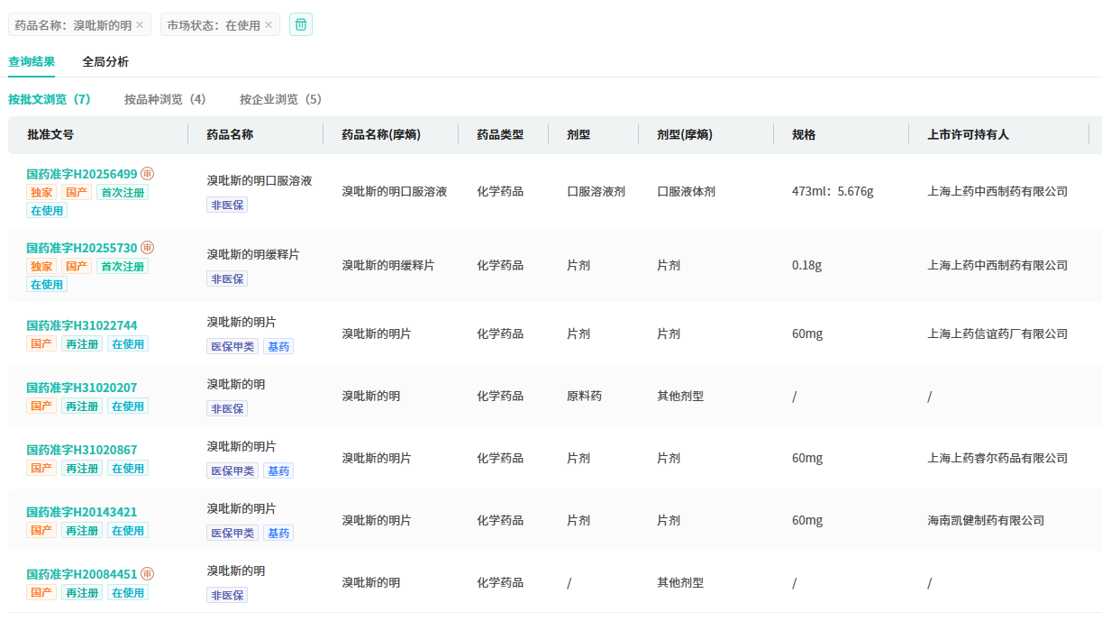Open approval number 国药准字H31020207
Screen dimensions: 1102x621
[x=82, y=388]
